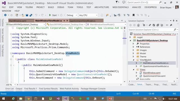Expand the Properties node
This screenshot has height=101, width=180.
point(133,44)
